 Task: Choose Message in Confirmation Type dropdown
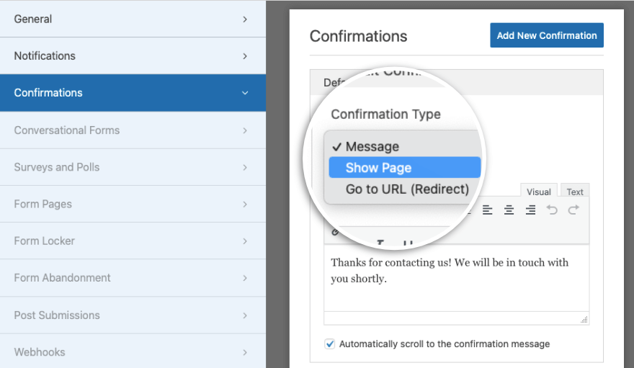pyautogui.click(x=404, y=146)
